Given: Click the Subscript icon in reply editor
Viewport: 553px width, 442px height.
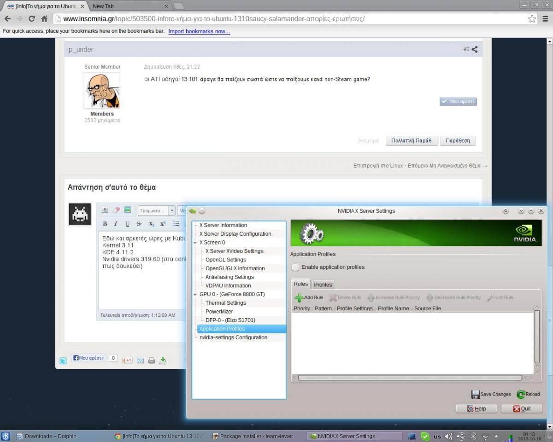Looking at the screenshot, I should pos(151,224).
